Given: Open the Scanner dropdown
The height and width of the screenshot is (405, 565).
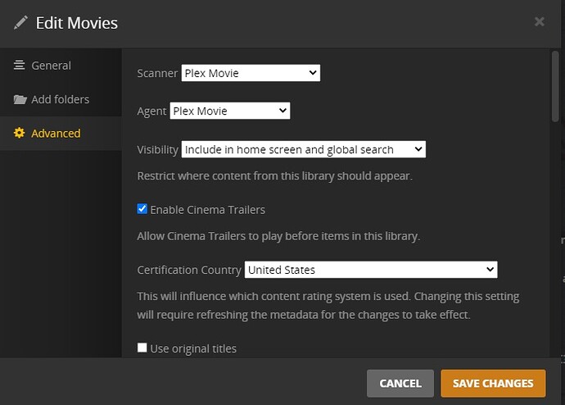Looking at the screenshot, I should (251, 73).
